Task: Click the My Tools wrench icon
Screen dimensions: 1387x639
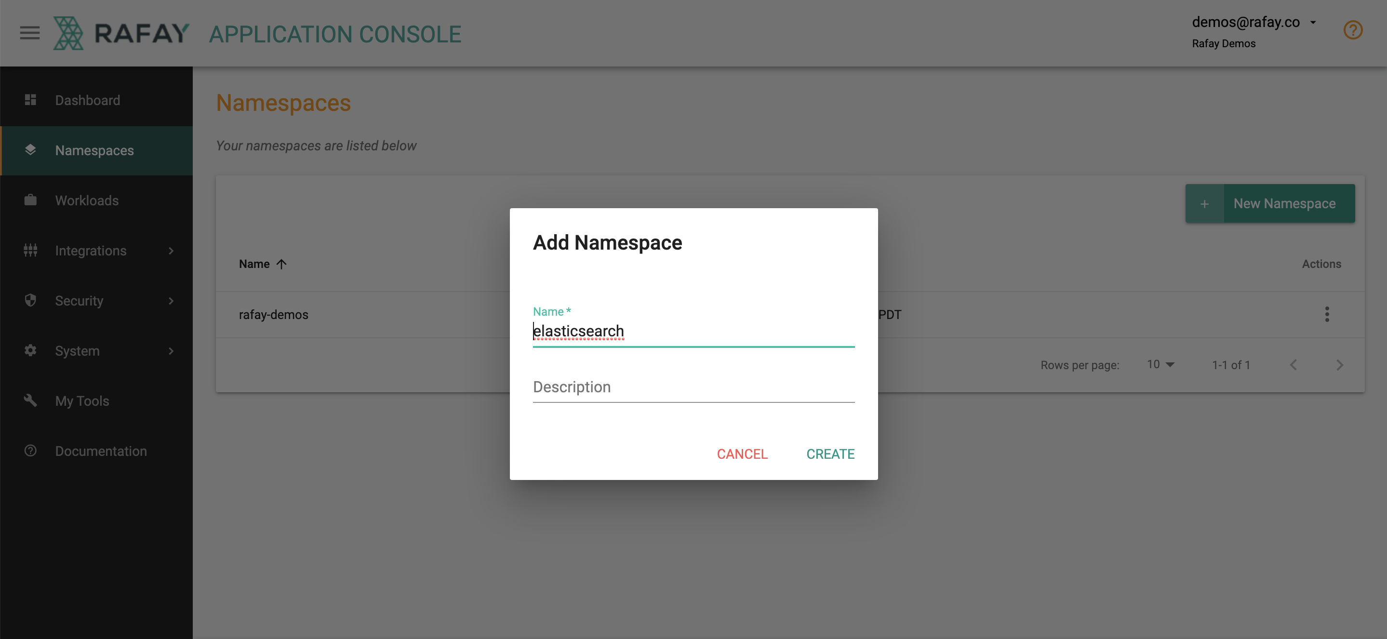Action: tap(30, 400)
